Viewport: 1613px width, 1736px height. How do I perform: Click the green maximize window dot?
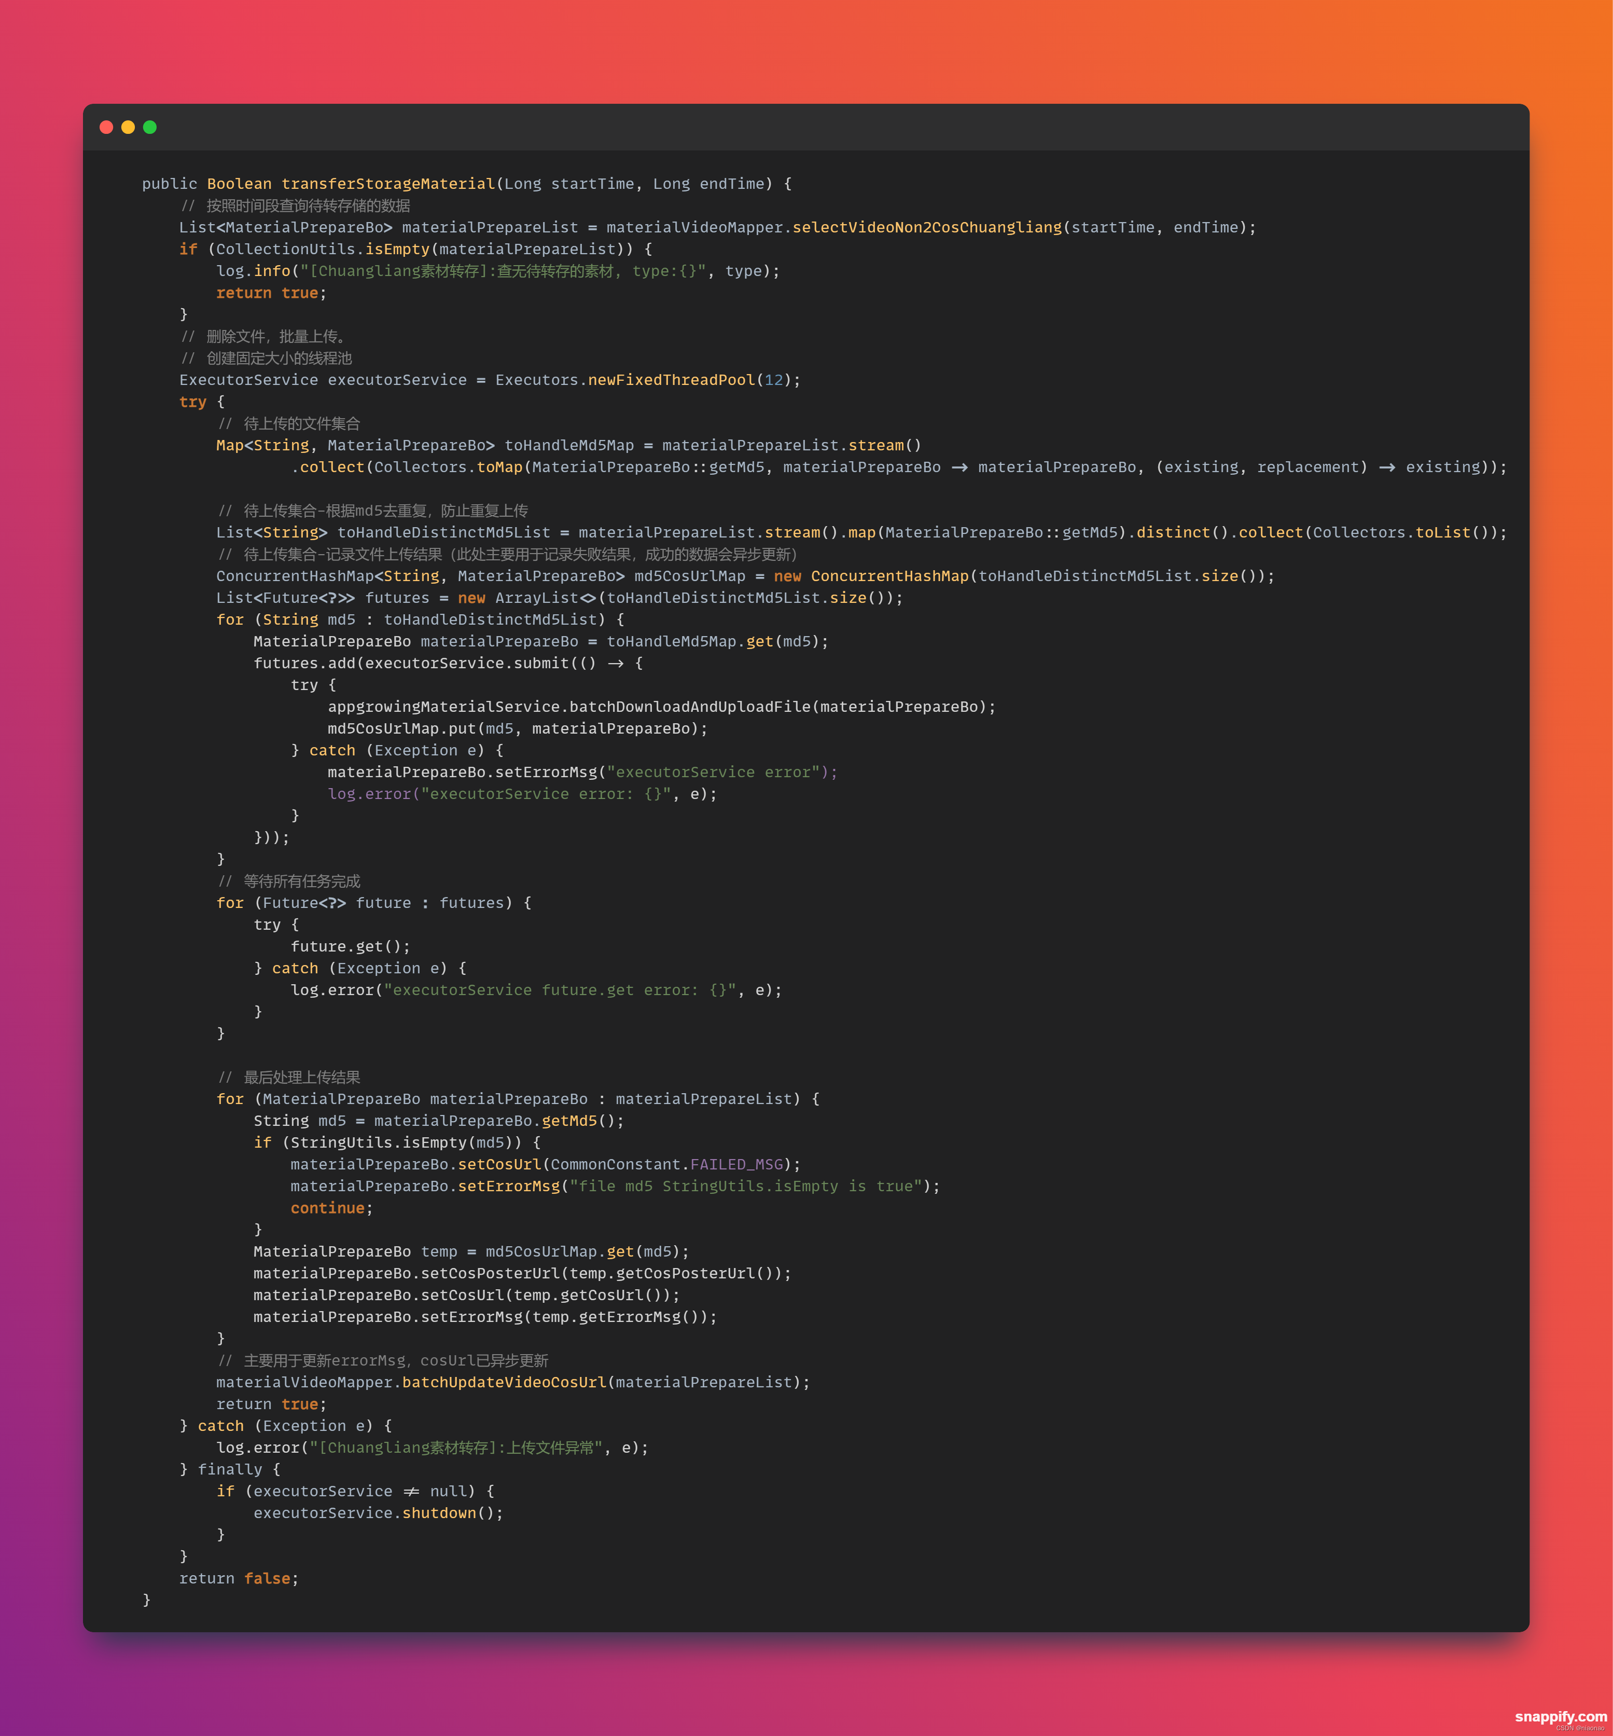(150, 128)
